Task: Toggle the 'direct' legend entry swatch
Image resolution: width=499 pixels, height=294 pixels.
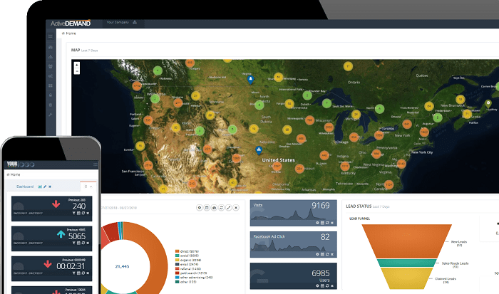Action: coord(177,251)
